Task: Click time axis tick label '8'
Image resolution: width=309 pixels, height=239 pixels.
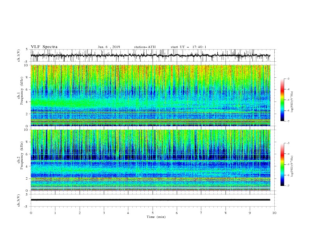Action: coord(226,213)
